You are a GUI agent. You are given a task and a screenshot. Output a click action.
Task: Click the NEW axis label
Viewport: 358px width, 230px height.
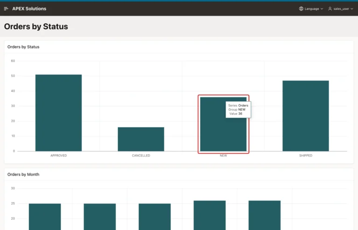coord(223,156)
